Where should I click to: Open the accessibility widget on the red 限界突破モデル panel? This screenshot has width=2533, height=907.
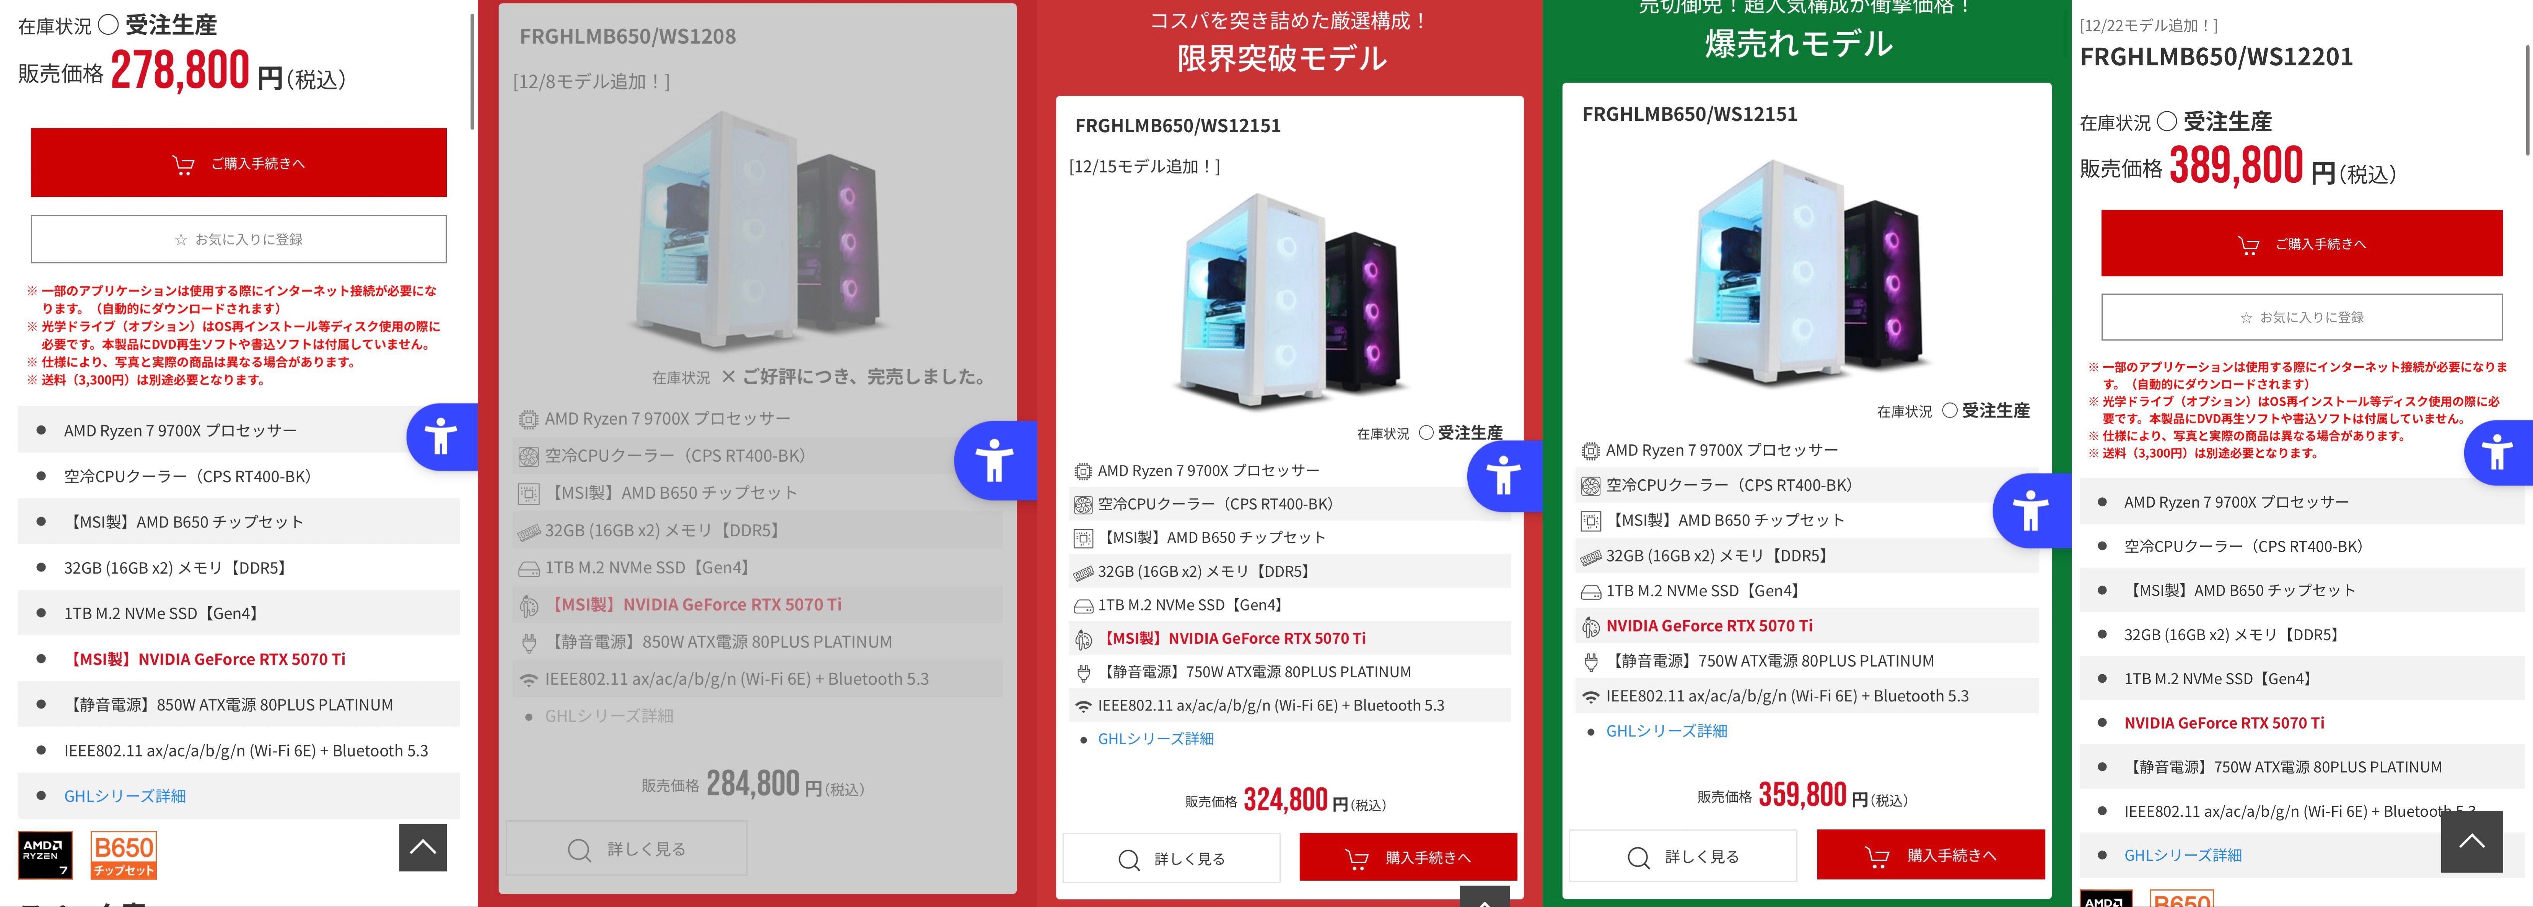(1504, 475)
